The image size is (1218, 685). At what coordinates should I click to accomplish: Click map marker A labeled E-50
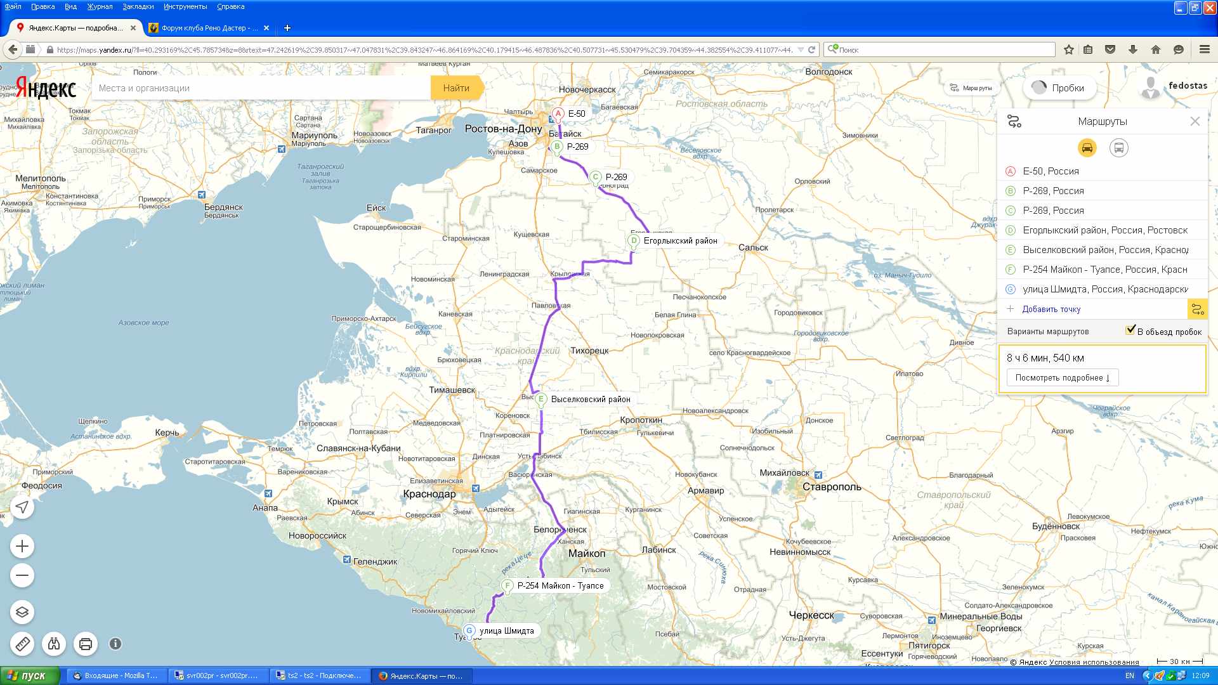click(x=558, y=114)
